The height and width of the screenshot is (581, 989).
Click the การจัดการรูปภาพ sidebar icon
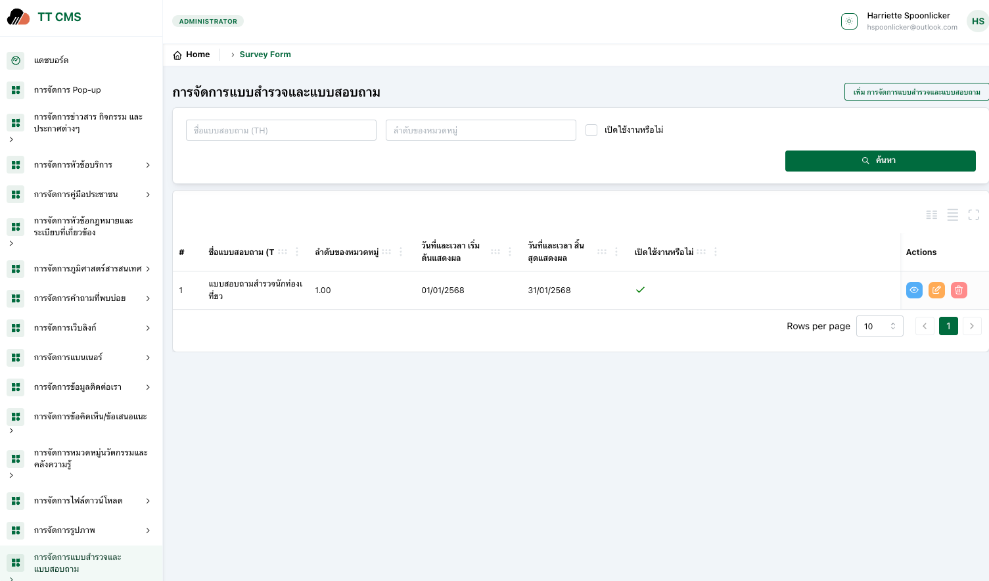16,530
